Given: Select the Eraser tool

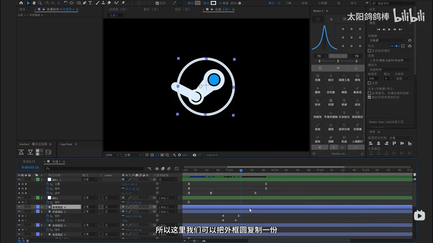Looking at the screenshot, I should coord(109,3).
